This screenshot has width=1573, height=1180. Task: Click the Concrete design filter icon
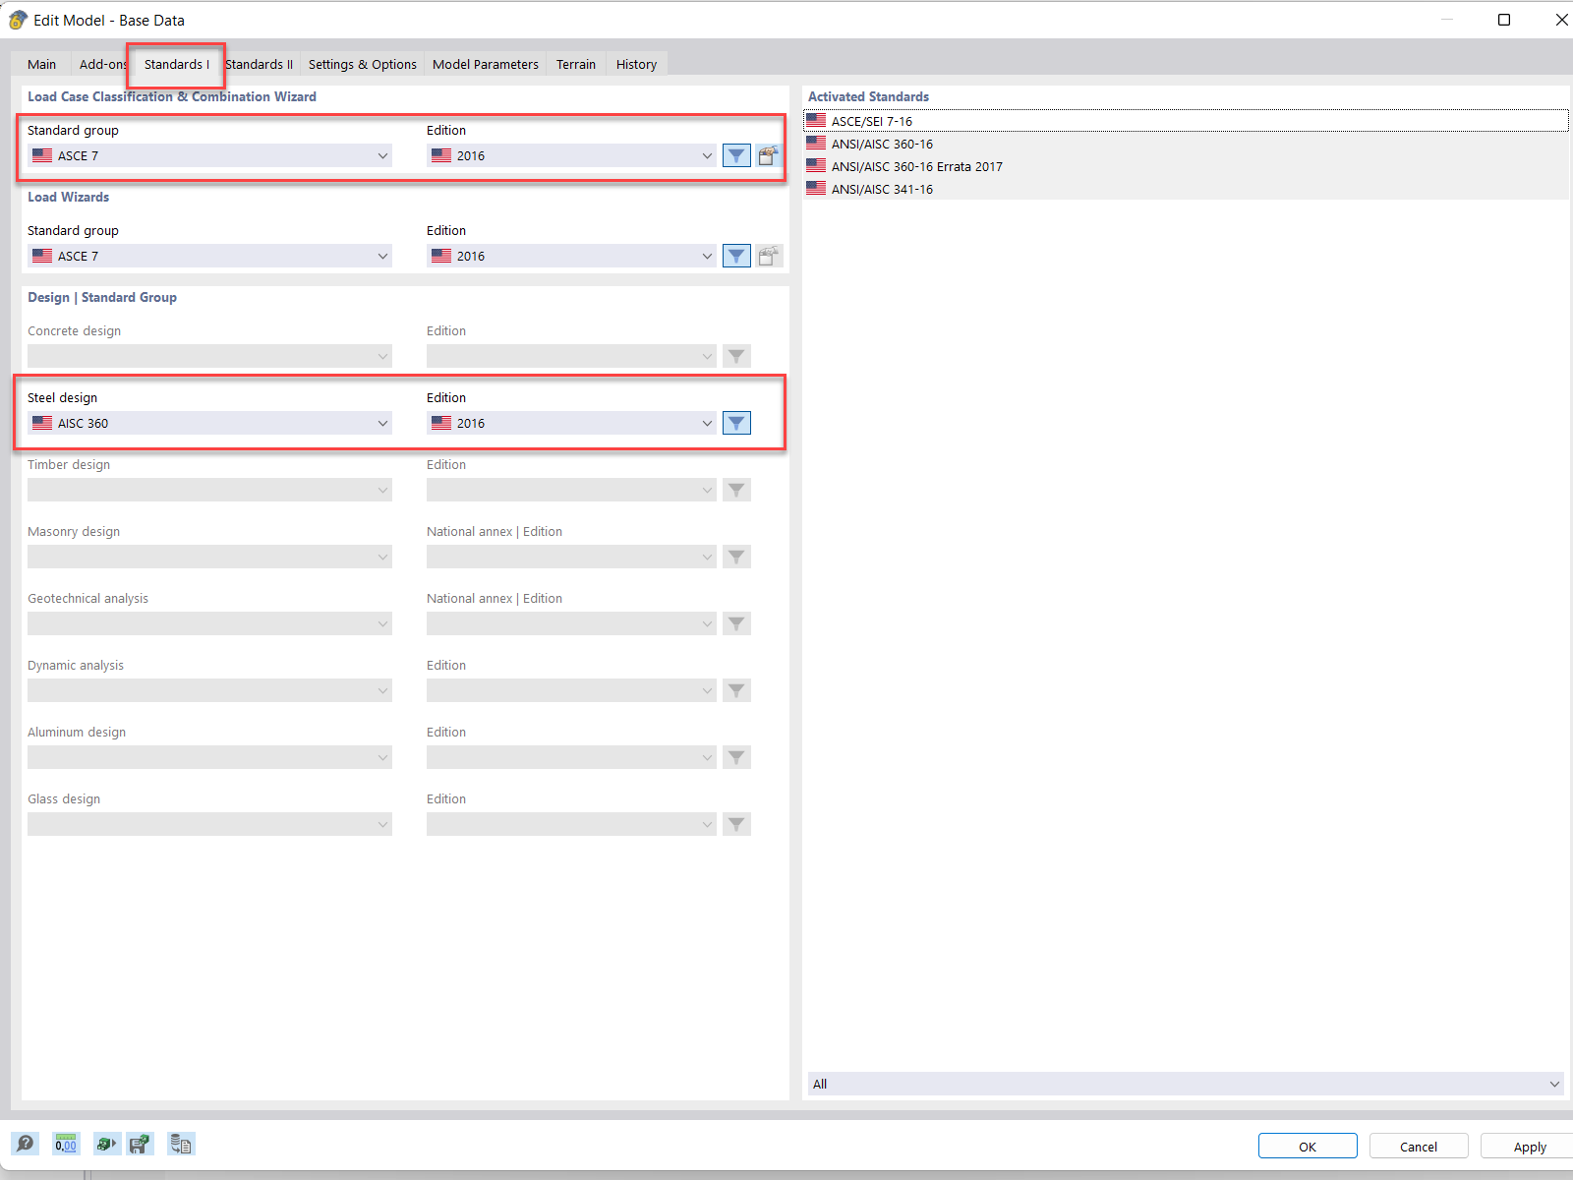[x=736, y=356]
